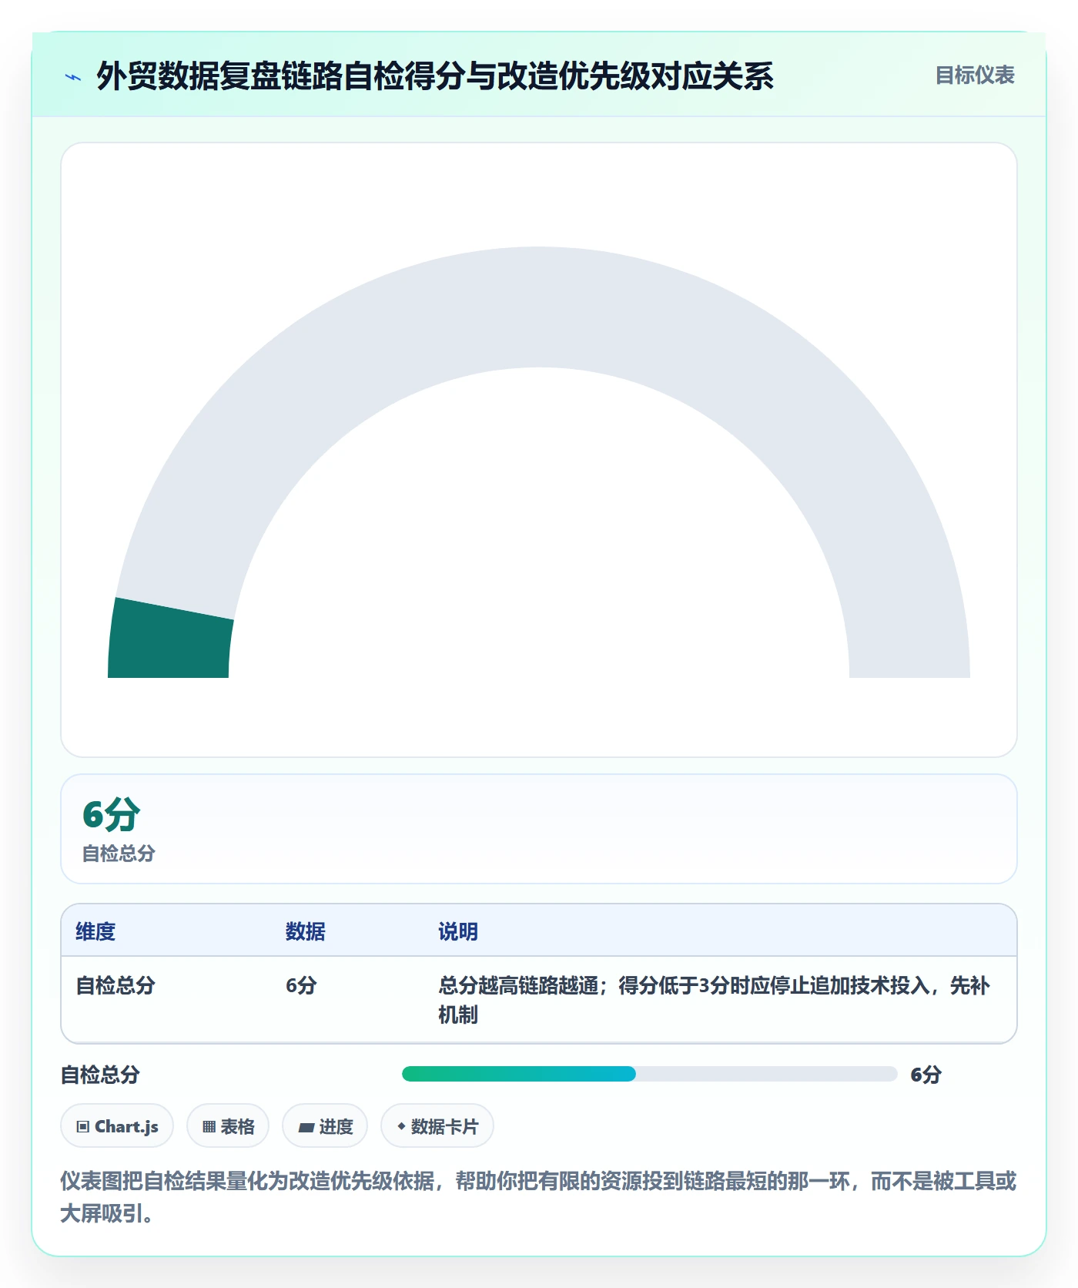Click the 数据卡片 diamond icon
The image size is (1078, 1288).
pos(401,1126)
